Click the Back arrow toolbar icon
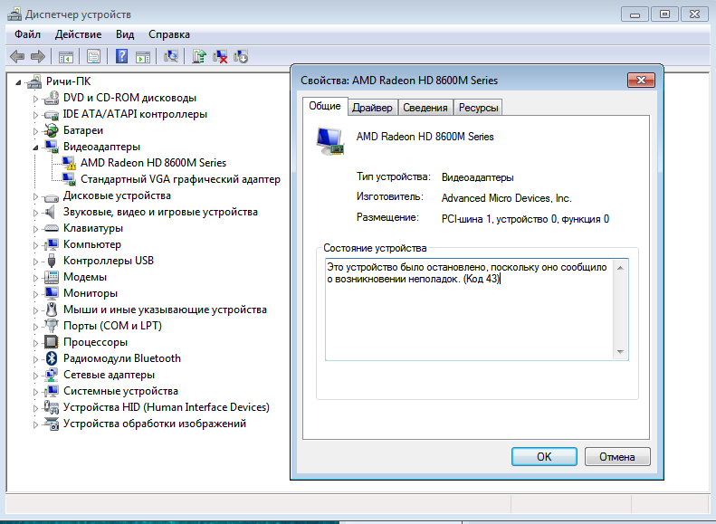716x524 pixels. click(x=17, y=57)
